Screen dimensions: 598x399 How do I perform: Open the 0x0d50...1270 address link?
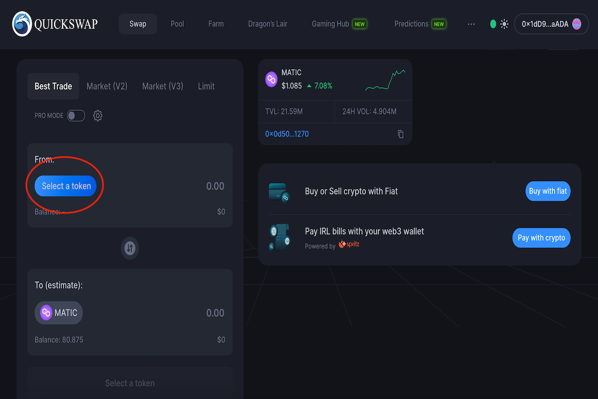pyautogui.click(x=287, y=134)
